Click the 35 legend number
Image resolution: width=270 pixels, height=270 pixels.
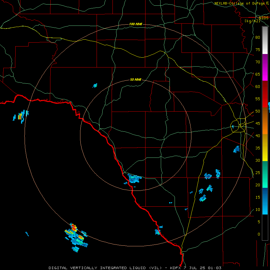coord(258,148)
